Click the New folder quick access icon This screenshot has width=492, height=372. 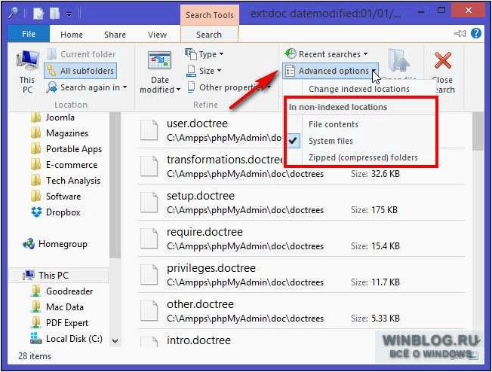54,14
